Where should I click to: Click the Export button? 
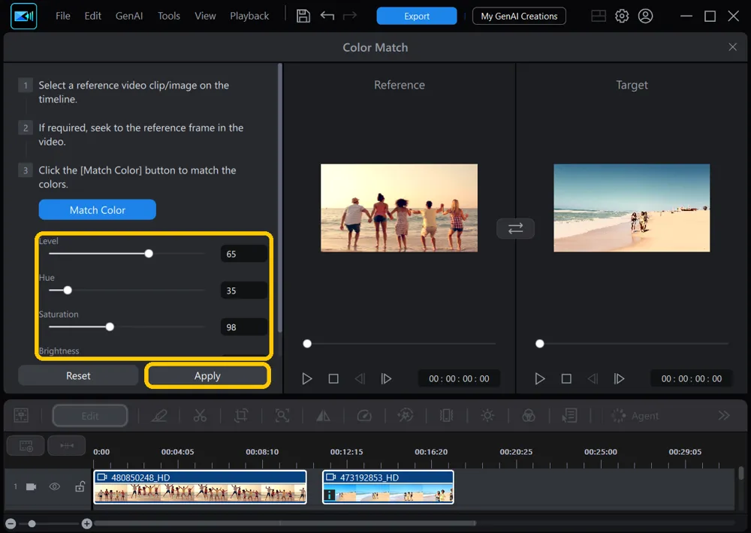417,16
